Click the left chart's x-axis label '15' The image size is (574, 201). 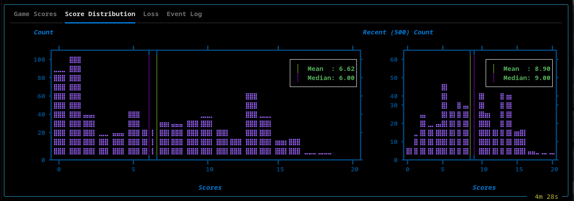click(x=281, y=169)
